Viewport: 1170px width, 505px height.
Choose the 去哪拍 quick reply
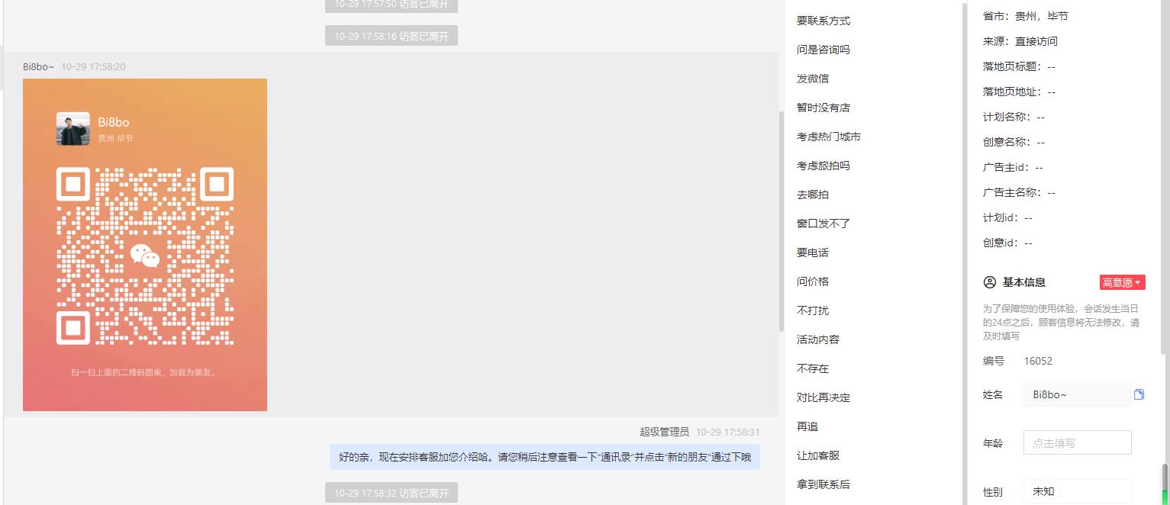813,195
